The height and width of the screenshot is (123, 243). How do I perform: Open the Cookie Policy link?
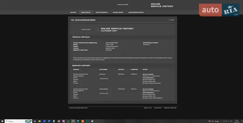[x=158, y=108]
